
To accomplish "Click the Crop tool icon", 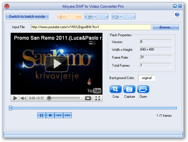I will point(116,89).
